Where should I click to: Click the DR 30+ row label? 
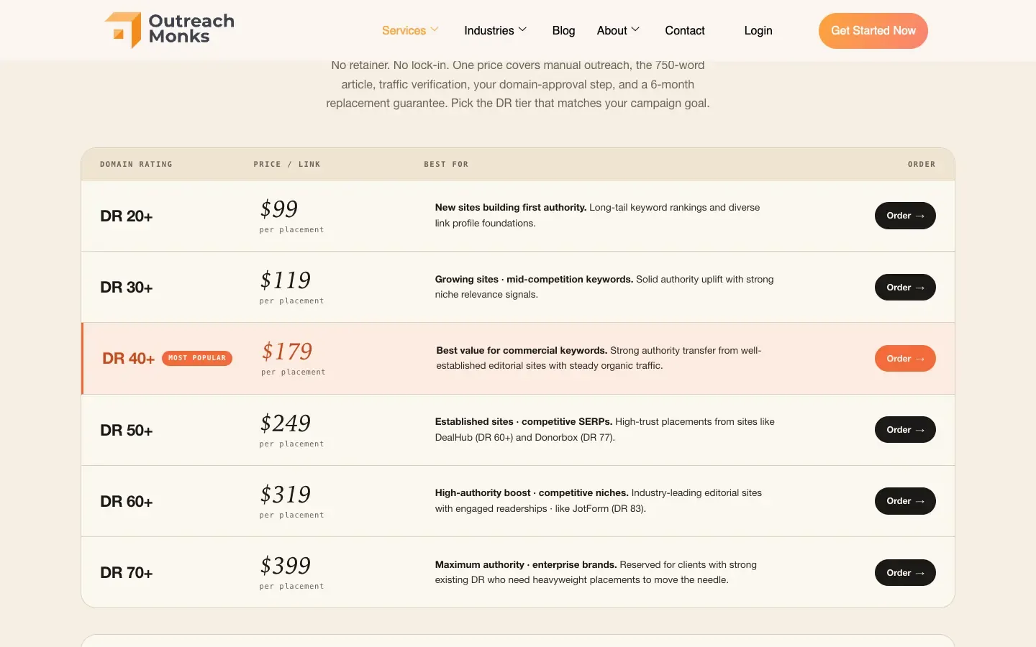click(x=127, y=288)
